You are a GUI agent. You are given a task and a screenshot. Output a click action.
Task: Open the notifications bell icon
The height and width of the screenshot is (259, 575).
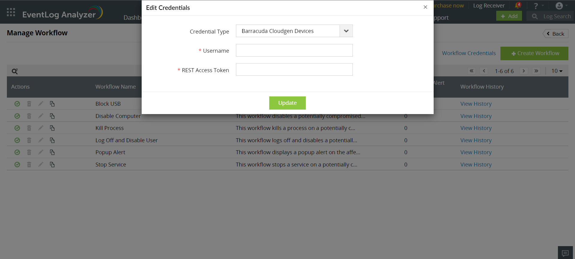click(x=518, y=5)
